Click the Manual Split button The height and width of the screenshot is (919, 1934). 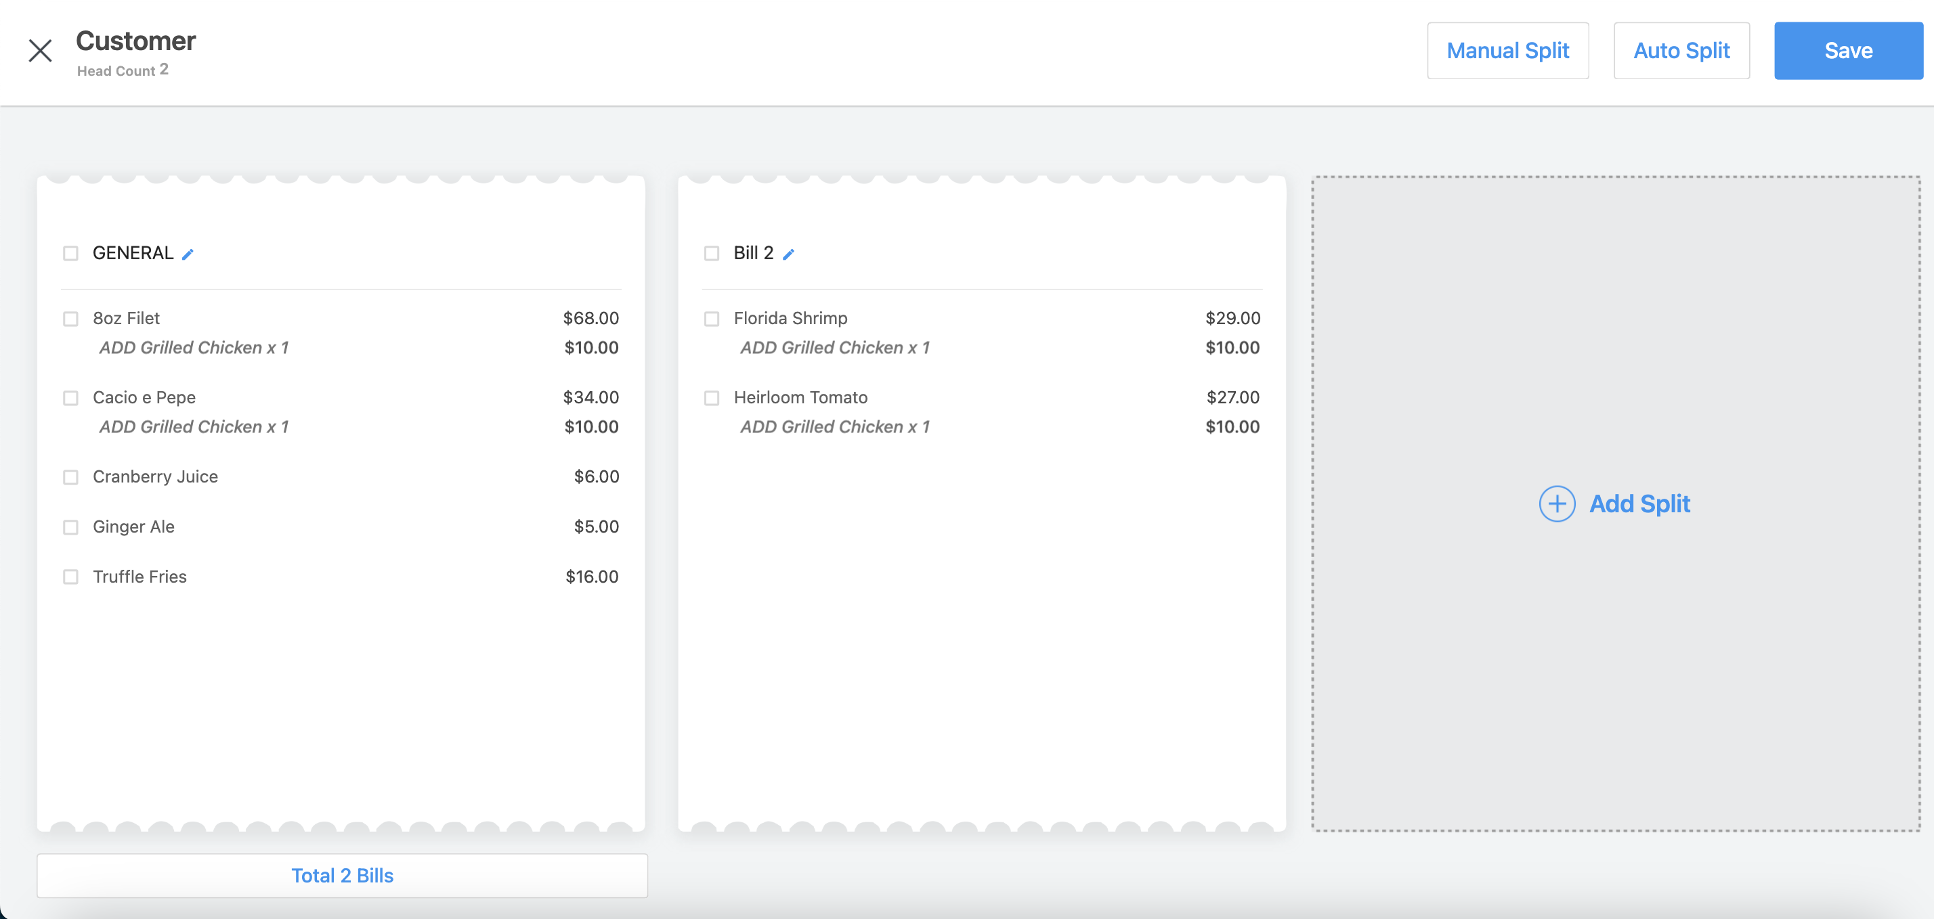tap(1507, 51)
